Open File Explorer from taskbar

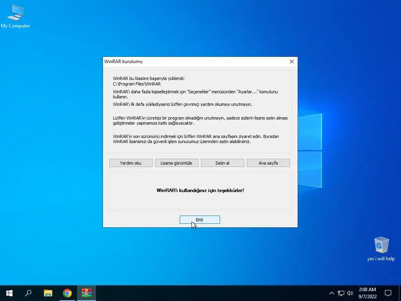pos(48,293)
